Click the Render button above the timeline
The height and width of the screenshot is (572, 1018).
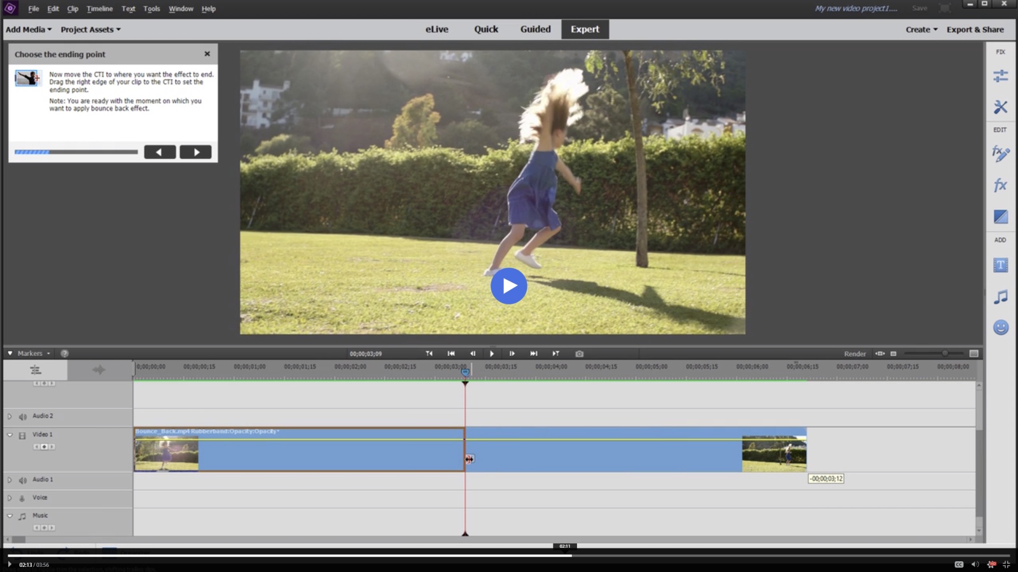[x=854, y=353]
